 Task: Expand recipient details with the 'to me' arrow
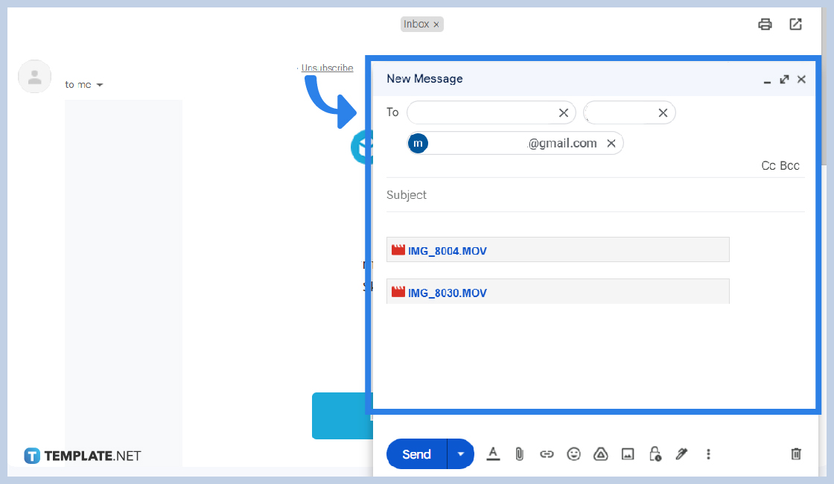(99, 84)
